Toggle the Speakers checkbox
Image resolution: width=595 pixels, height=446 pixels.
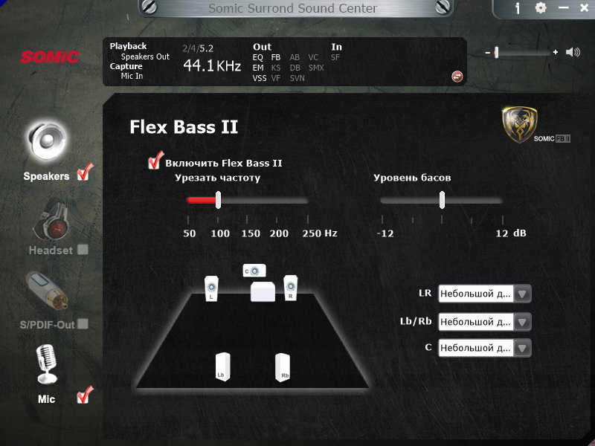click(85, 172)
